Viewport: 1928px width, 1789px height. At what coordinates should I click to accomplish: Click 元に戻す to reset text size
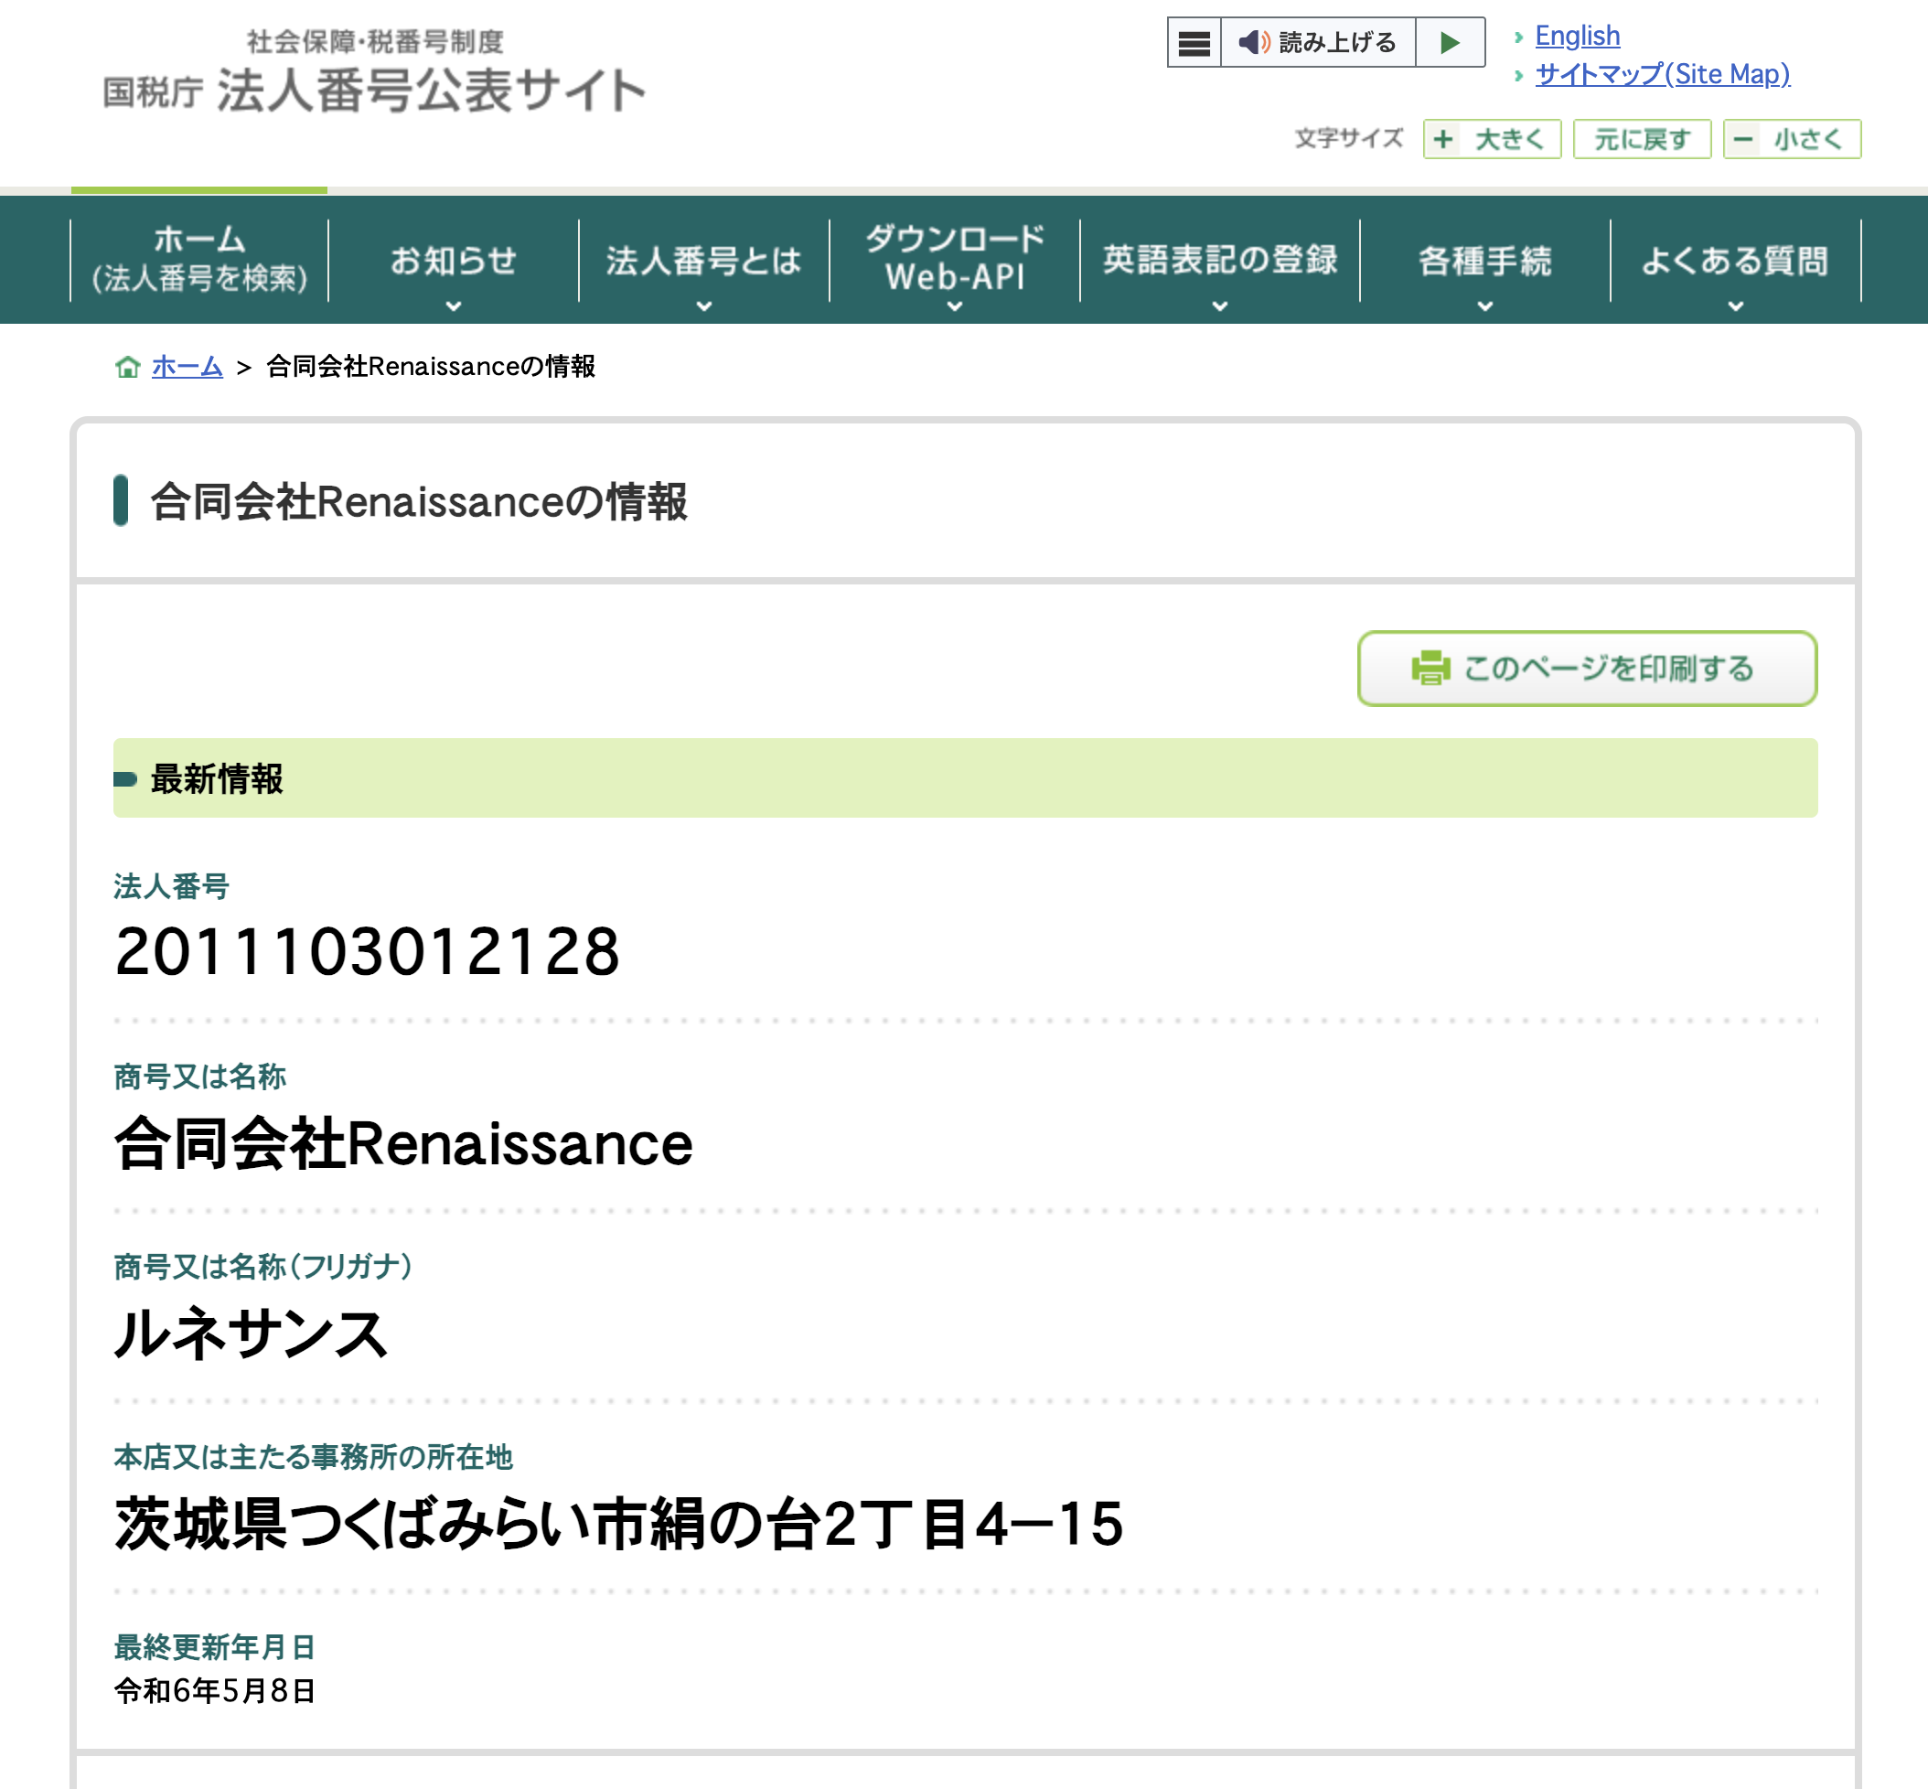coord(1643,138)
